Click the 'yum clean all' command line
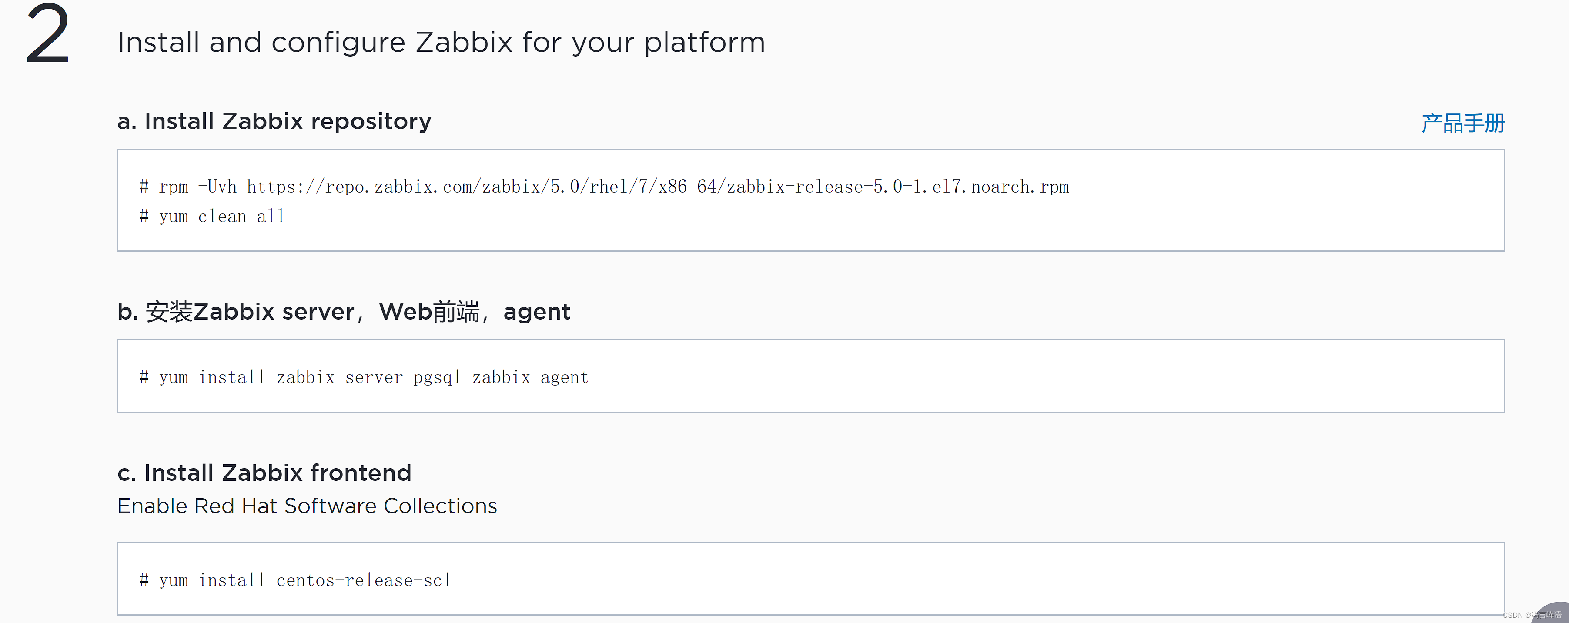Image resolution: width=1569 pixels, height=623 pixels. (222, 217)
